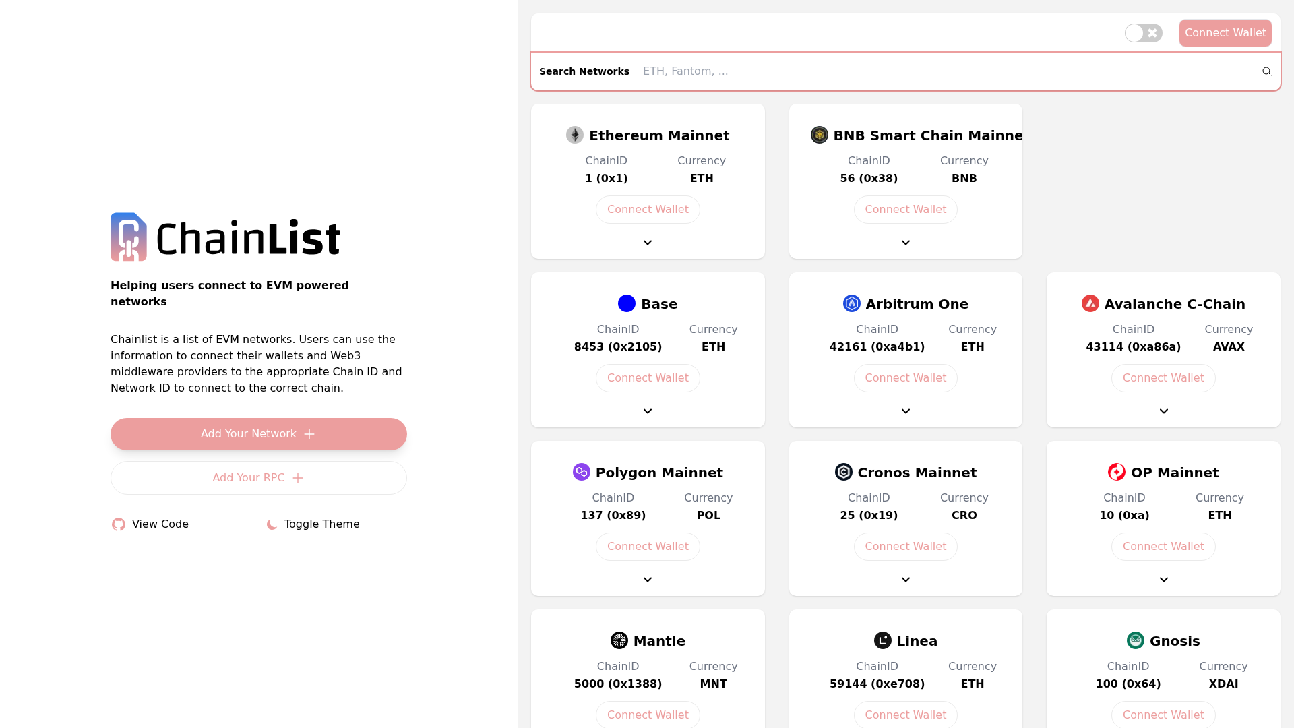Click the moon icon beside Toggle Theme
Image resolution: width=1294 pixels, height=728 pixels.
(272, 524)
